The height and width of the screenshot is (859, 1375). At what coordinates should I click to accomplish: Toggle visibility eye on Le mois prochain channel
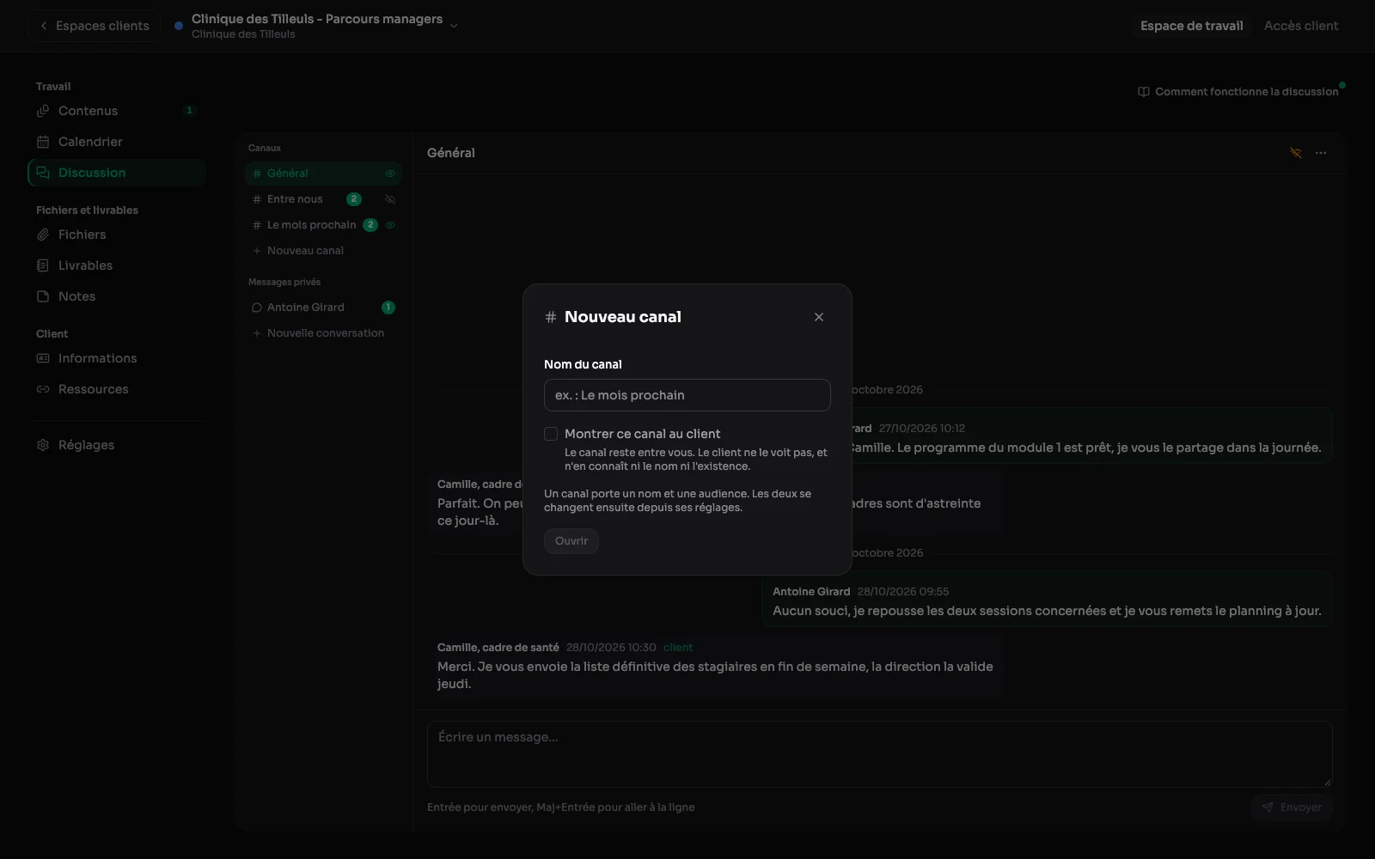tap(390, 225)
